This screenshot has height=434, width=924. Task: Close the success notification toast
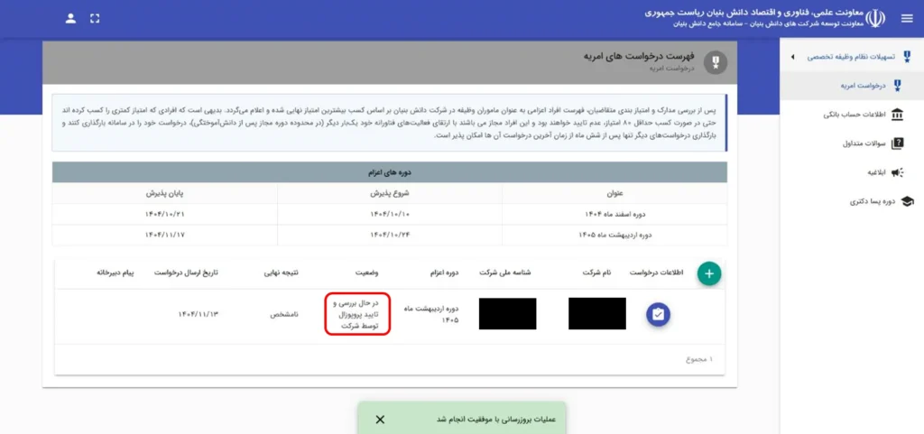pyautogui.click(x=380, y=420)
